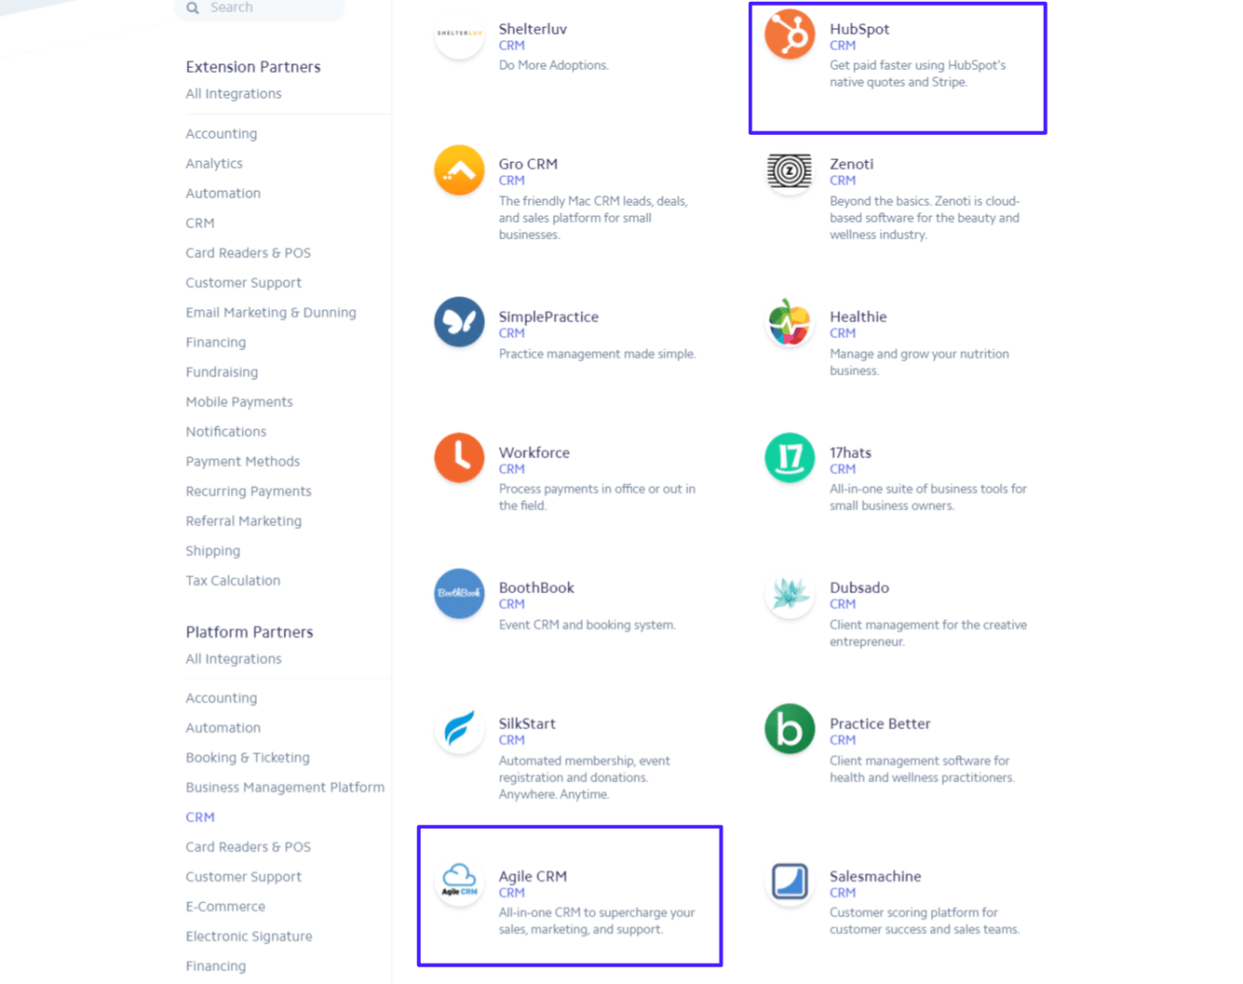Select Booking & Ticketing category
Screen dimensions: 1243x984
click(248, 758)
